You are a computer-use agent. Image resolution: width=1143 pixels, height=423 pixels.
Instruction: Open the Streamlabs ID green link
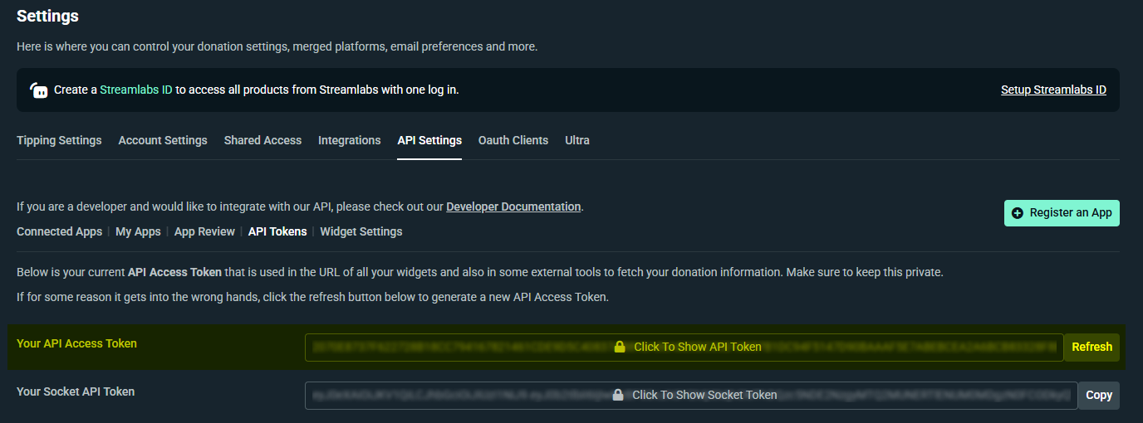(136, 90)
